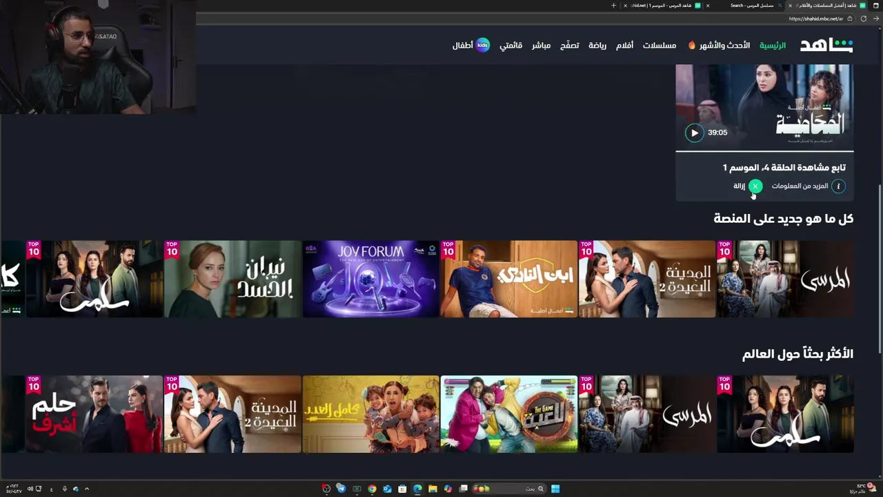Click the 'كل ما هو جديد على المنصة' heading
The height and width of the screenshot is (497, 883).
point(783,219)
